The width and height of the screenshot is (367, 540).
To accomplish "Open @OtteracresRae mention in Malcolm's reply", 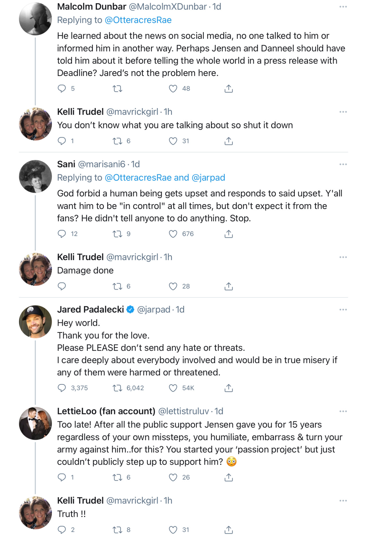I will 138,20.
